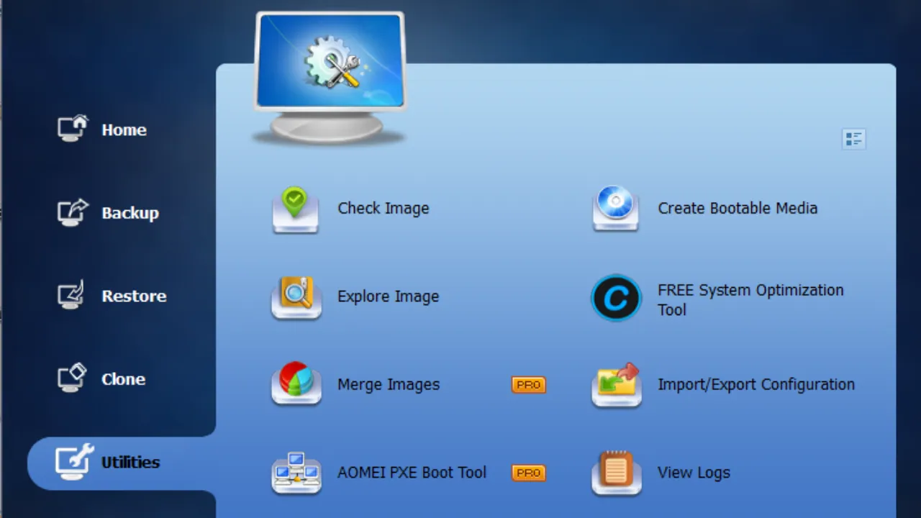Go to the Home tab
Viewport: 921px width, 518px height.
pos(124,130)
